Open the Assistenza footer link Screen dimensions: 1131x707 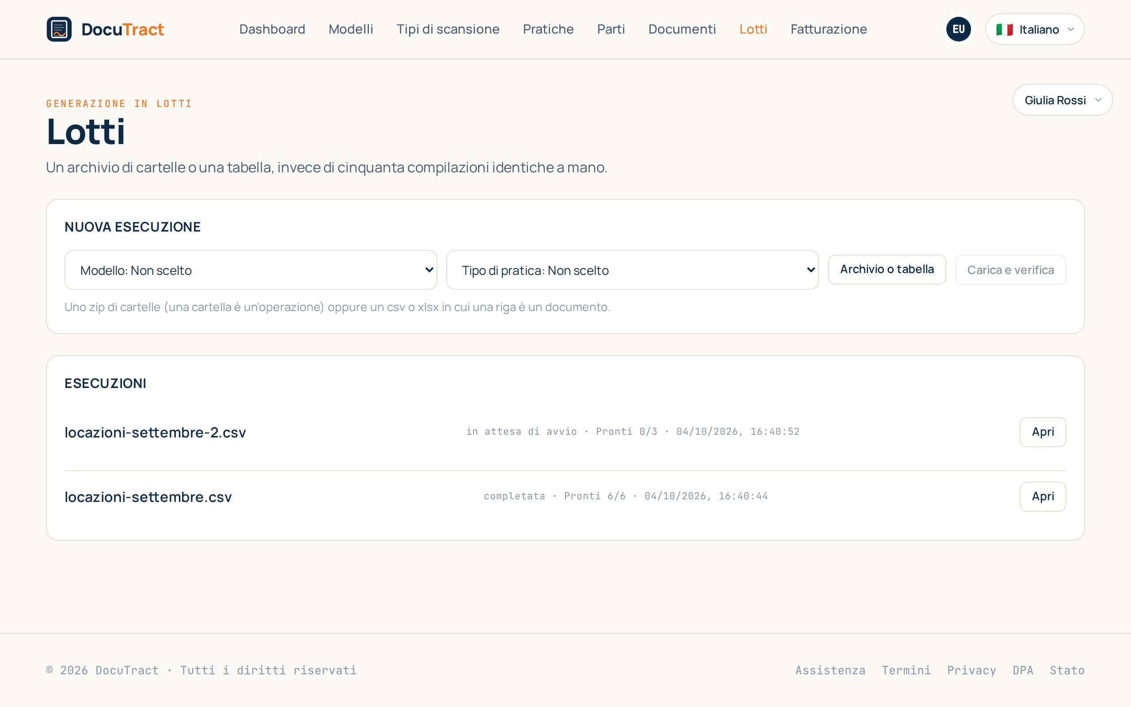tap(831, 670)
